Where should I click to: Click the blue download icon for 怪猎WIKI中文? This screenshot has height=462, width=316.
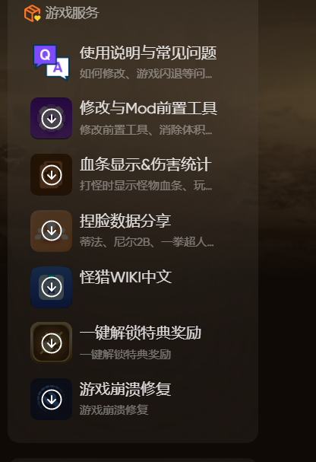[x=52, y=287]
